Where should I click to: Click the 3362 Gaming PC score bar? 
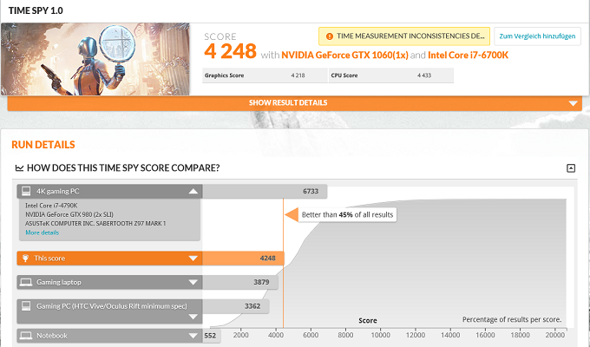[235, 306]
